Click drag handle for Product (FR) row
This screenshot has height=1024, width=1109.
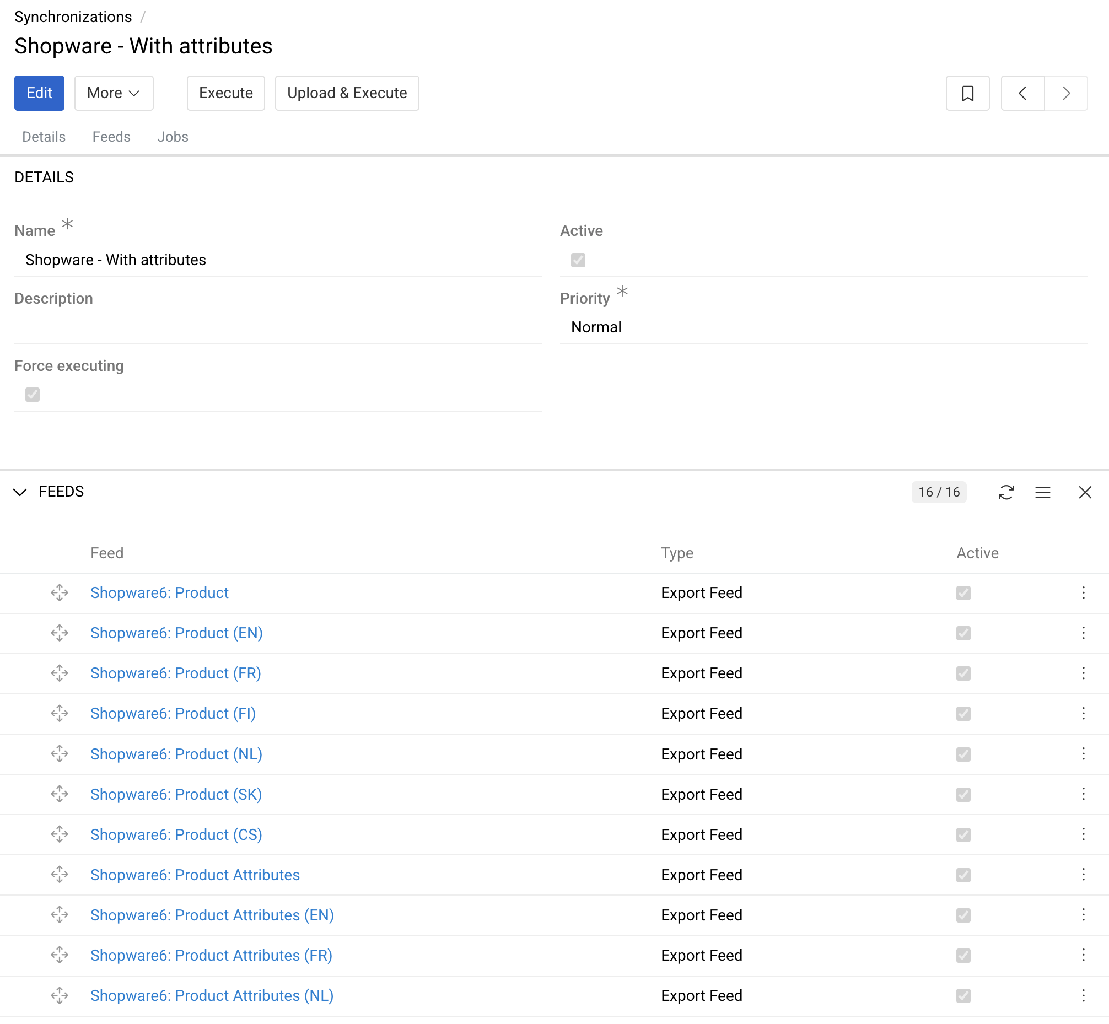pyautogui.click(x=60, y=673)
